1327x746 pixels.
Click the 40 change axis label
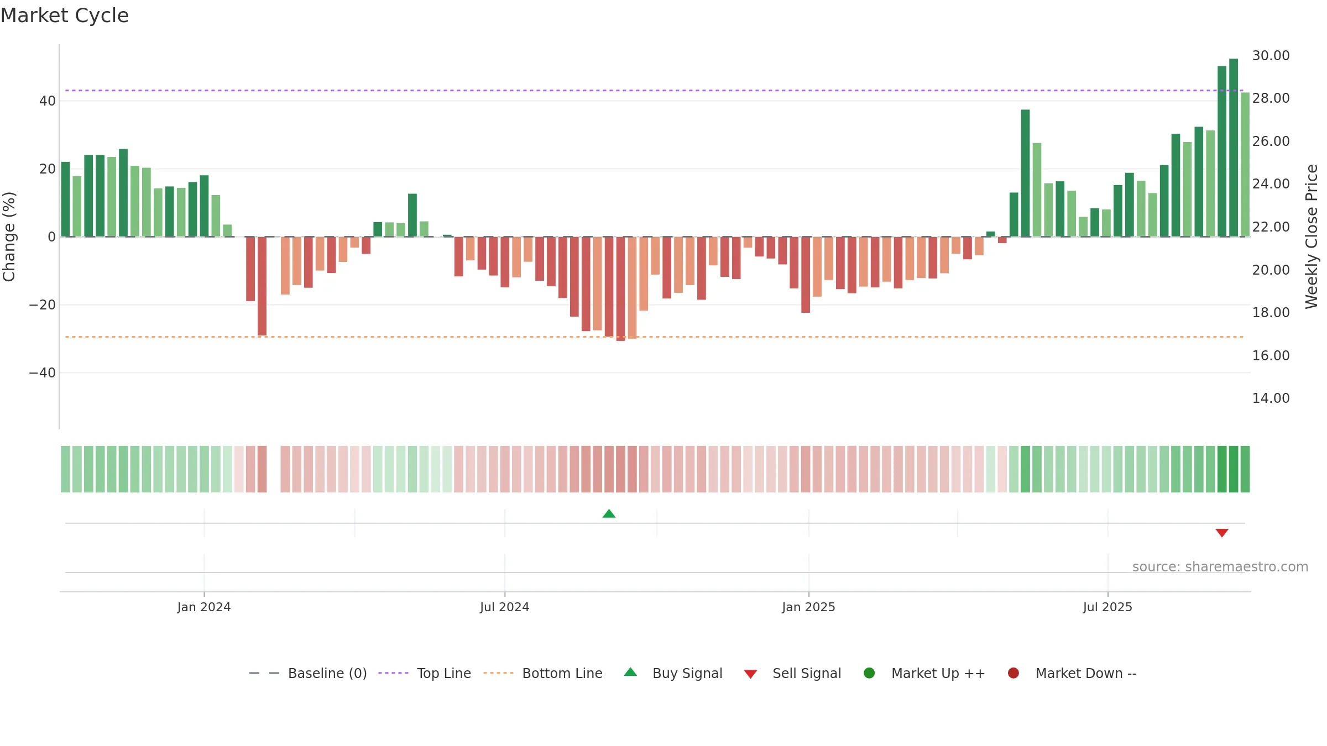coord(48,101)
